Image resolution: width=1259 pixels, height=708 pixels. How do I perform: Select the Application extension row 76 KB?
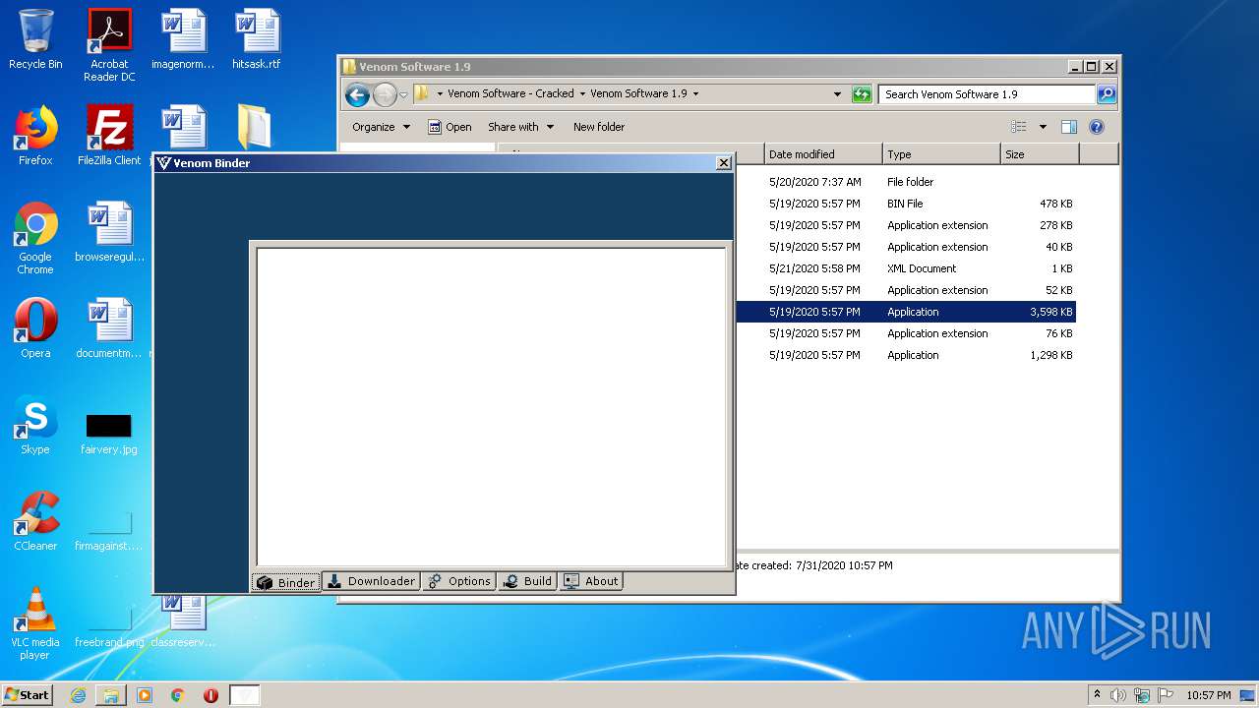[906, 333]
